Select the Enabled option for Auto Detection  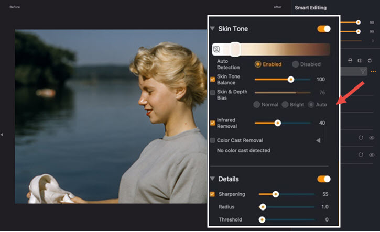[x=268, y=64]
